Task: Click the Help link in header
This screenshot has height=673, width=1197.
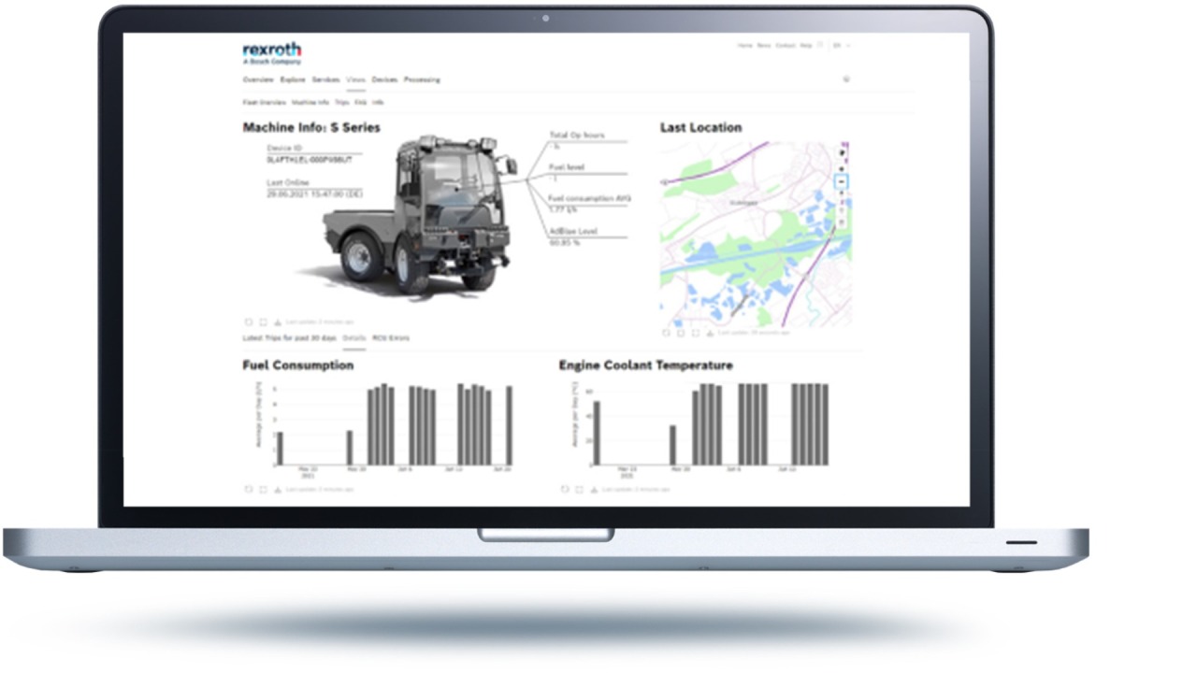Action: point(806,45)
